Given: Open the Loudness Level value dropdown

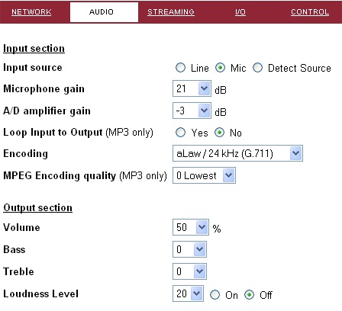Looking at the screenshot, I should pyautogui.click(x=188, y=293).
